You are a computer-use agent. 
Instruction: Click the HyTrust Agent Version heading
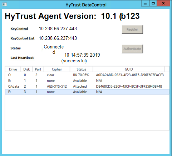[72, 16]
